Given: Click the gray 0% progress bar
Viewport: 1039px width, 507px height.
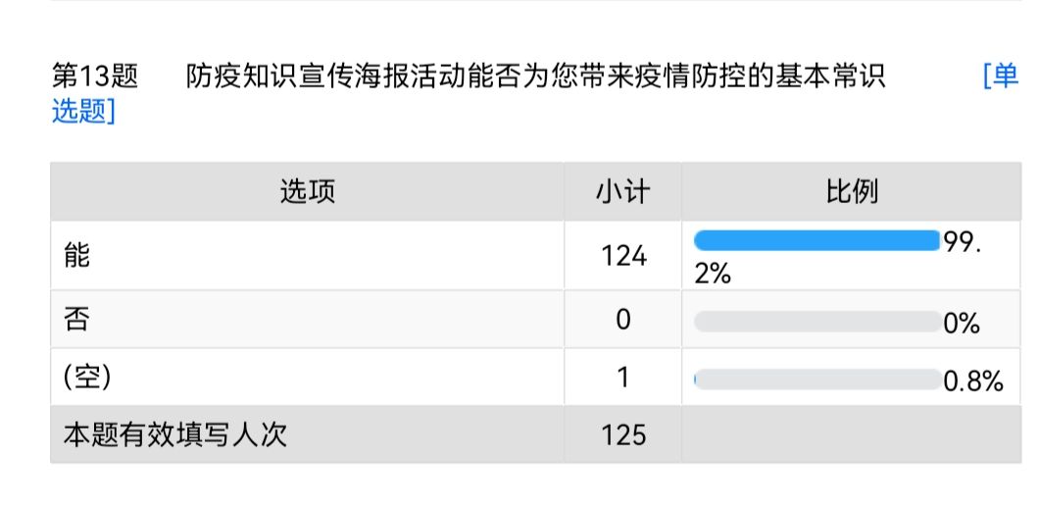Looking at the screenshot, I should 816,321.
